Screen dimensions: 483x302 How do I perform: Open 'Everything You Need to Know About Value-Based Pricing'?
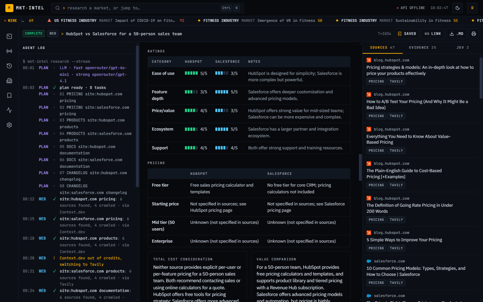pyautogui.click(x=408, y=139)
